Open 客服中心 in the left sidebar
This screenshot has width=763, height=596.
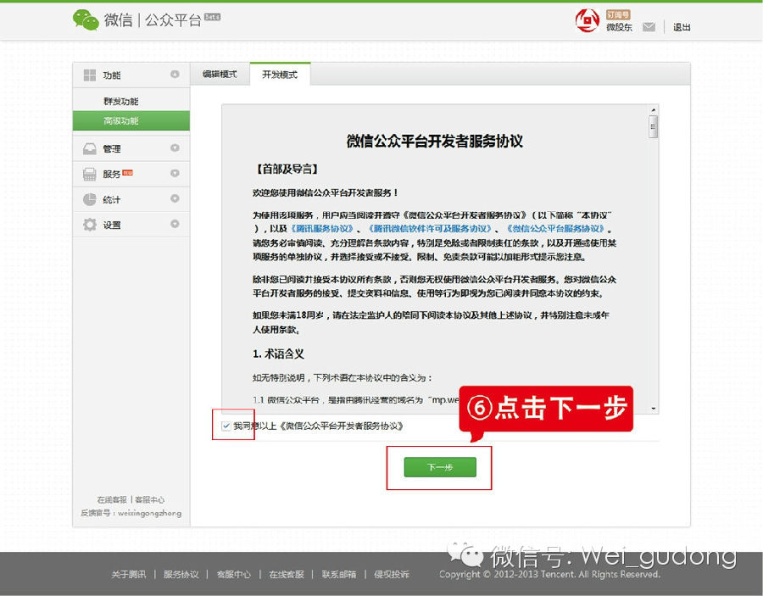tap(150, 499)
